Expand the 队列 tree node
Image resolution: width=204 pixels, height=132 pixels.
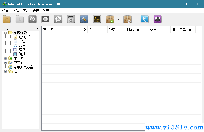point(6,71)
